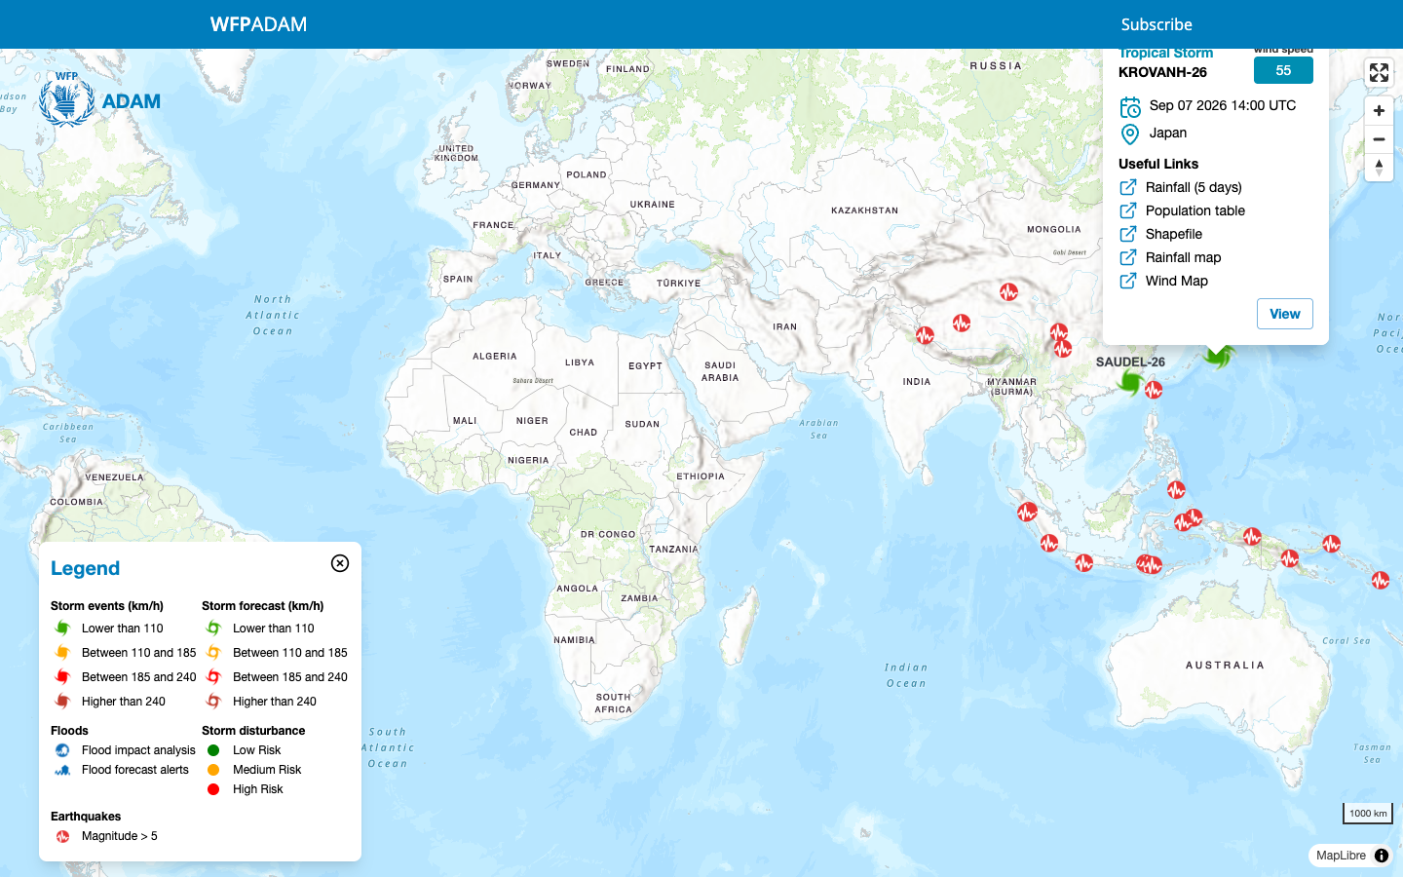Open the Wind Map link
Viewport: 1403px width, 877px height.
(x=1177, y=281)
